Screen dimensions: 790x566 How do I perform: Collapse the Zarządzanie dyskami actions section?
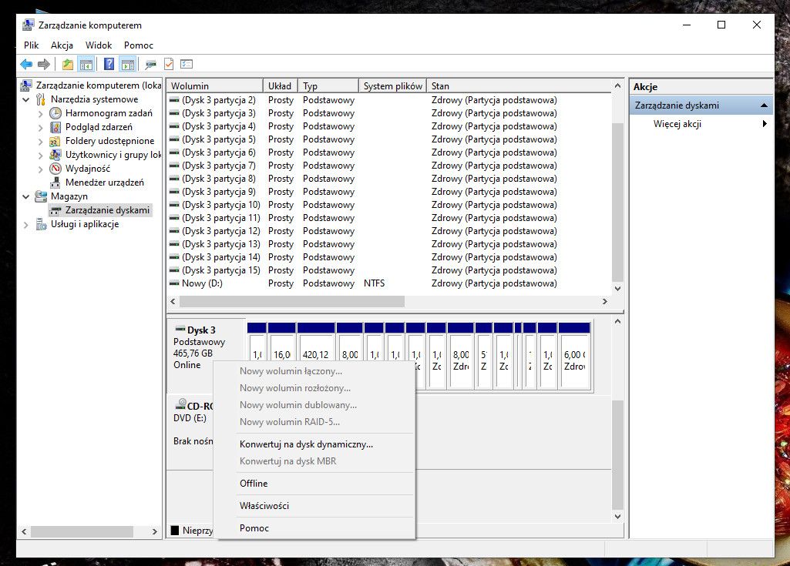point(764,105)
